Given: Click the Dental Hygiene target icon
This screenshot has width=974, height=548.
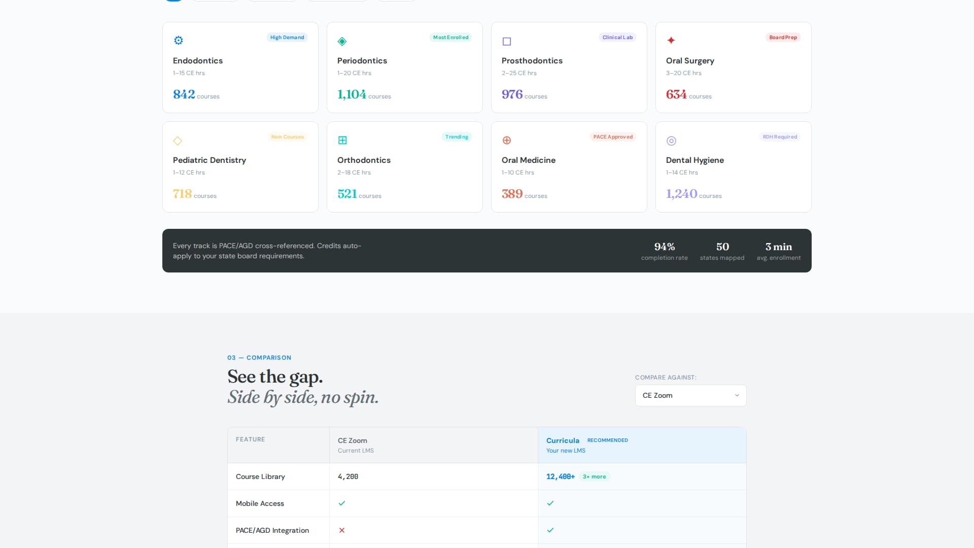Looking at the screenshot, I should (x=671, y=141).
